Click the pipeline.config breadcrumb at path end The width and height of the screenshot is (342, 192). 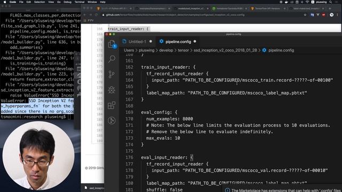click(281, 50)
